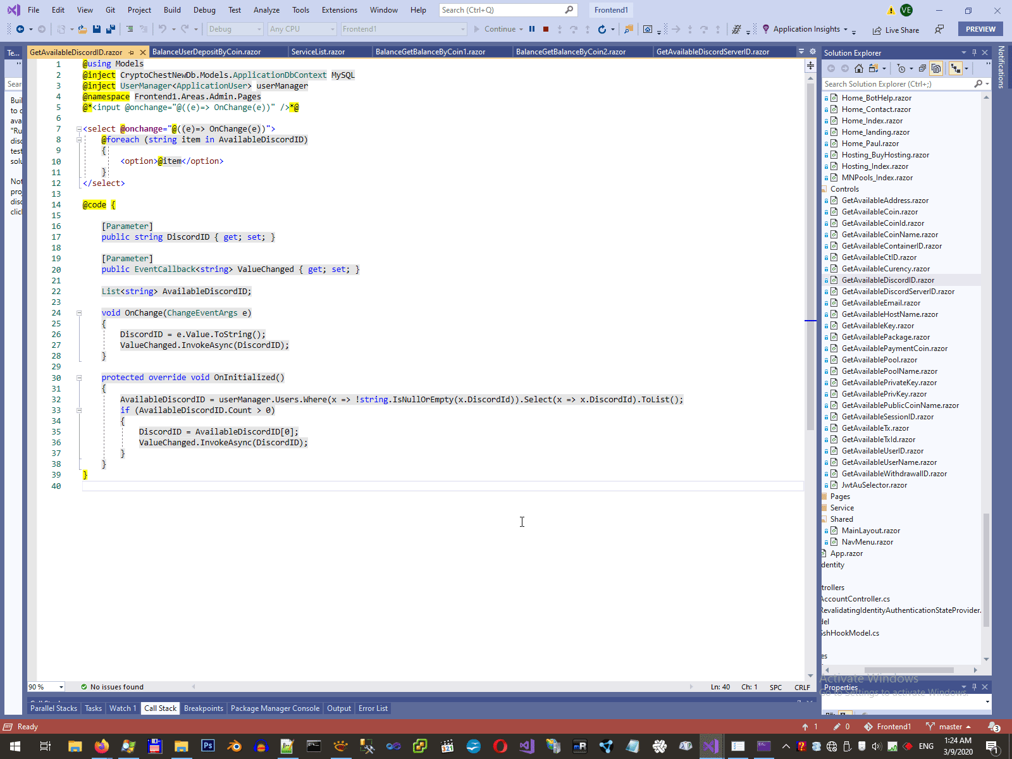This screenshot has height=759, width=1012.
Task: Save the current file with the Save icon
Action: 97,29
